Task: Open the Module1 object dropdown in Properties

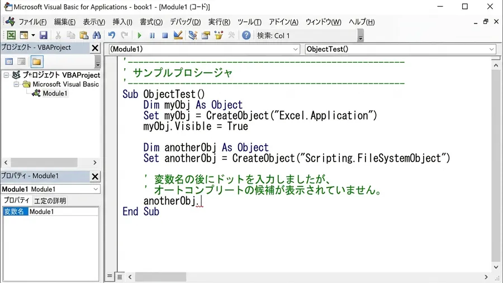Action: tap(96, 189)
